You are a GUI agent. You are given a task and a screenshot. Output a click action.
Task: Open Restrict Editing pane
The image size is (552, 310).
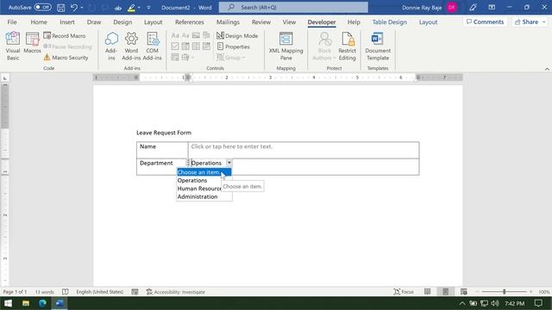tap(347, 46)
